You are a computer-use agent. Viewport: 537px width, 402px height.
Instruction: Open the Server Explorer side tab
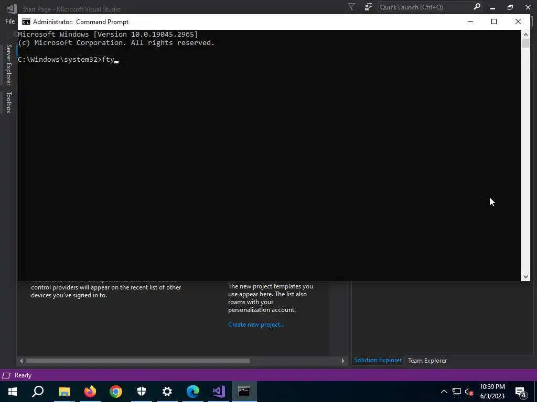coord(8,64)
